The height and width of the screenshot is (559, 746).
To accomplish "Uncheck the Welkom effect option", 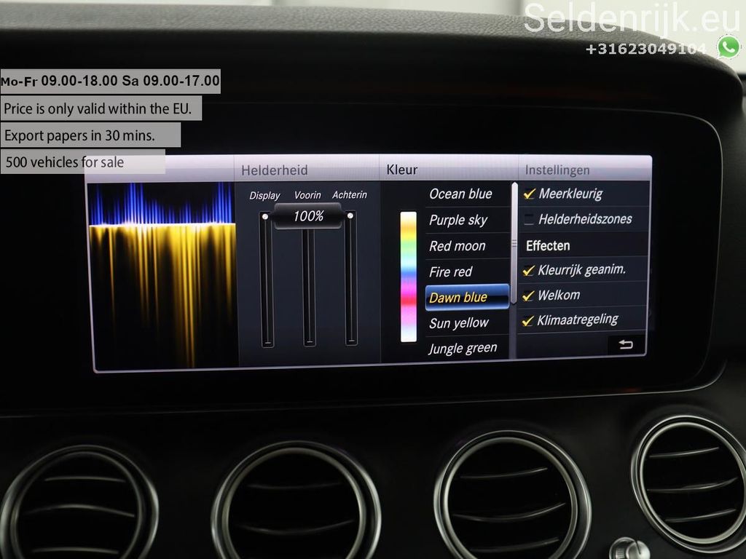I will click(x=528, y=296).
